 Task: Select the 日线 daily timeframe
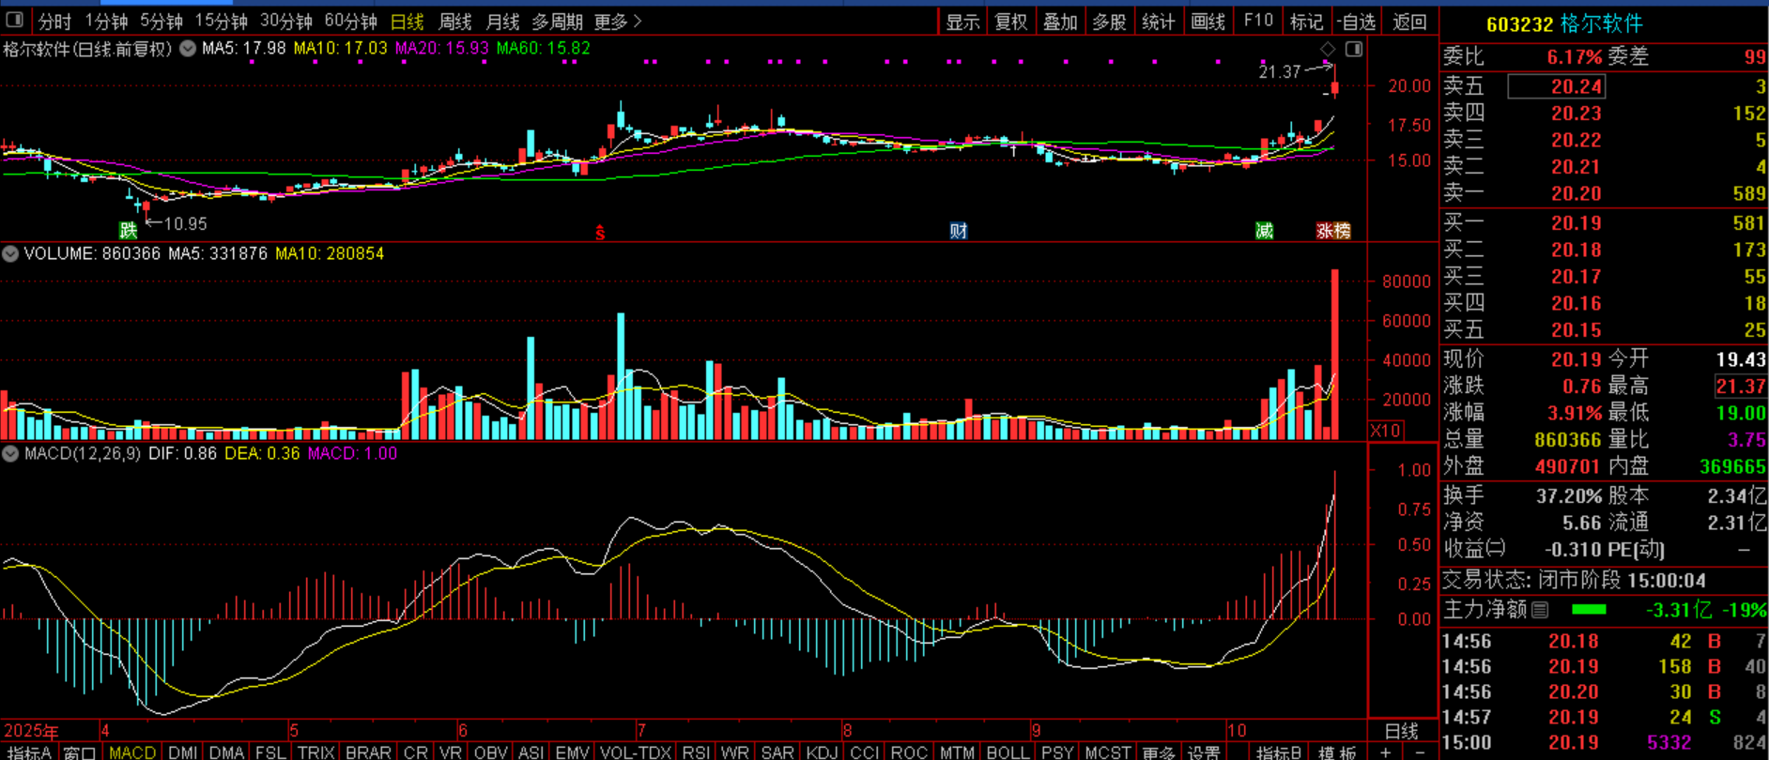407,21
